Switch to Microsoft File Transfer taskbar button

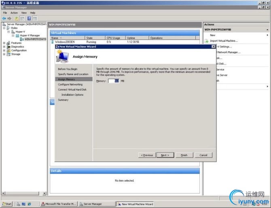59,204
